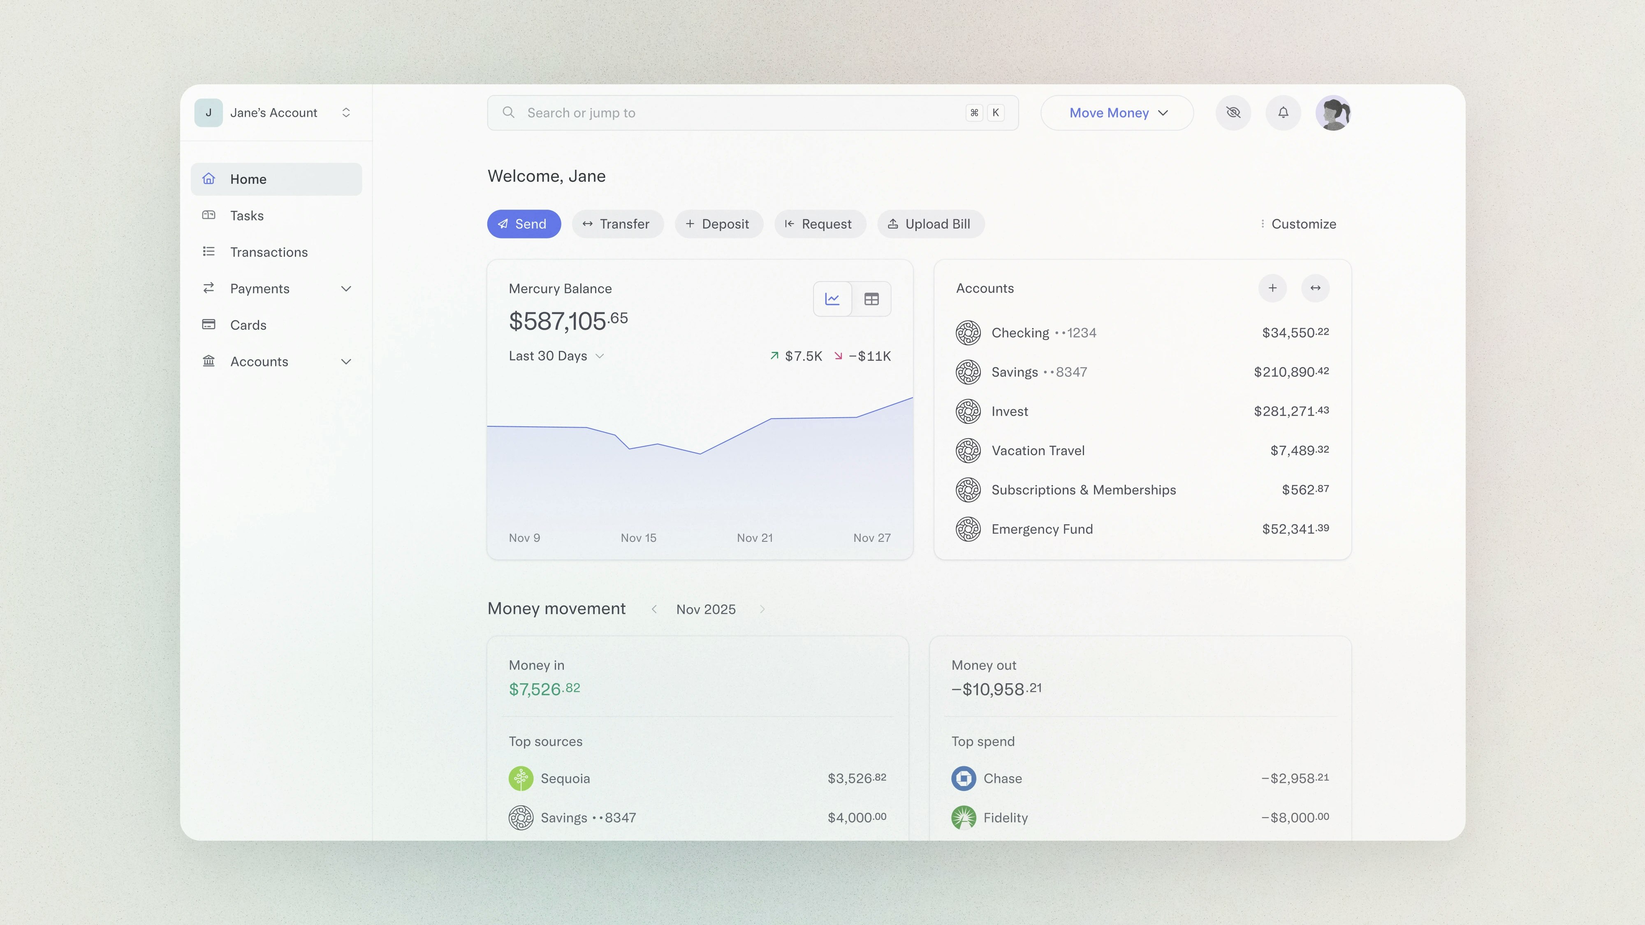Viewport: 1645px width, 925px height.
Task: Expand the Payments section in sidebar
Action: tap(345, 288)
